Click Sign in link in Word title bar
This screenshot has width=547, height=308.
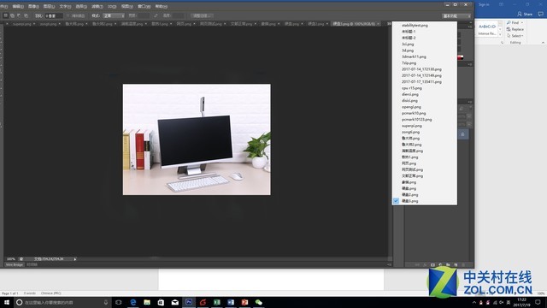coord(484,4)
